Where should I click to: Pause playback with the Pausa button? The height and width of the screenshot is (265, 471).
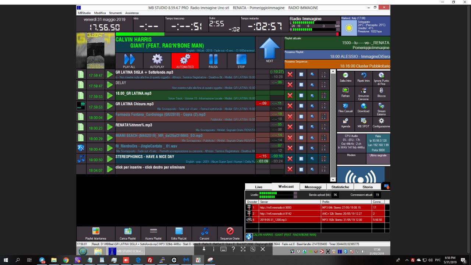click(213, 61)
